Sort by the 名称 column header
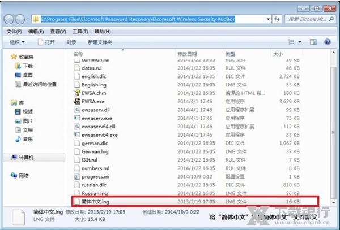This screenshot has width=340, height=230. pos(78,54)
